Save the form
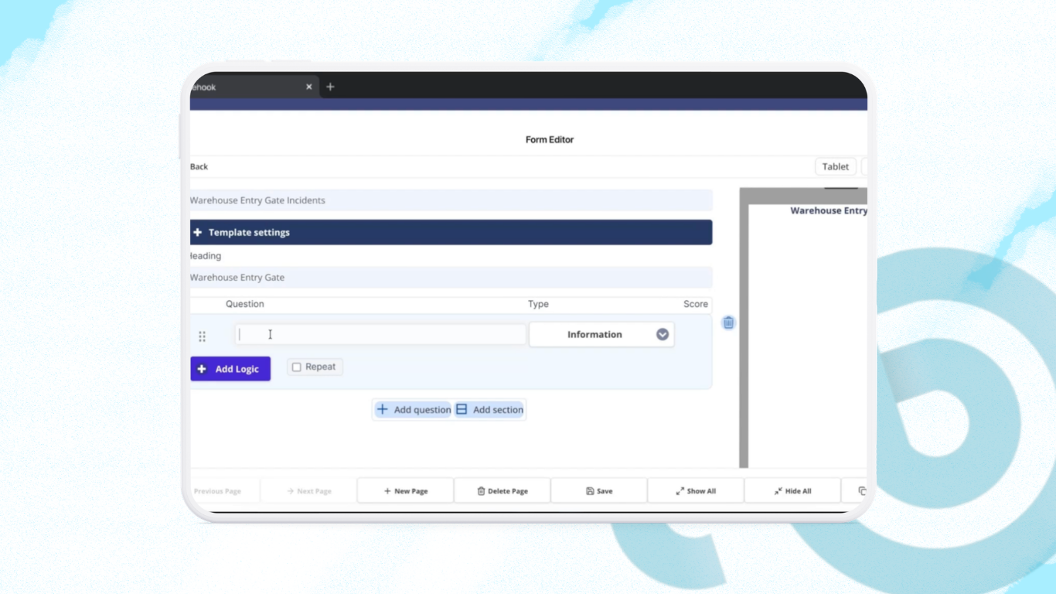 tap(599, 491)
